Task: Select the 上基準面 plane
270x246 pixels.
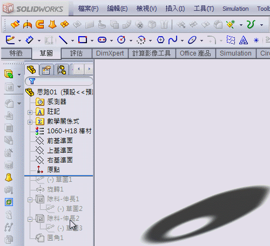Action: 54,151
